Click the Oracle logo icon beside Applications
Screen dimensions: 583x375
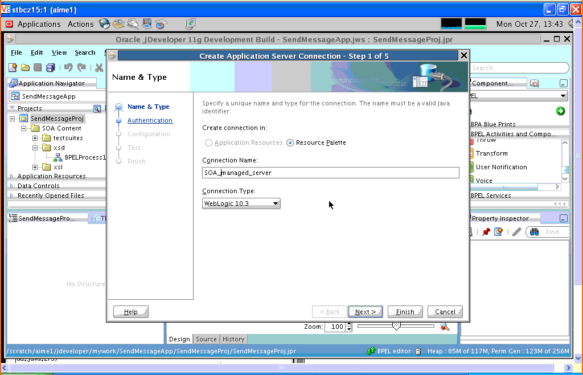pos(9,24)
